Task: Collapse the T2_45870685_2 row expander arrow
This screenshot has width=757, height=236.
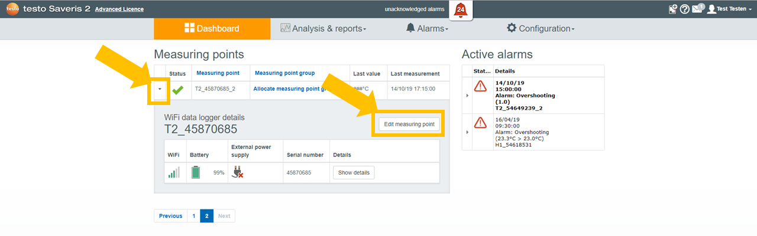Action: pyautogui.click(x=159, y=90)
